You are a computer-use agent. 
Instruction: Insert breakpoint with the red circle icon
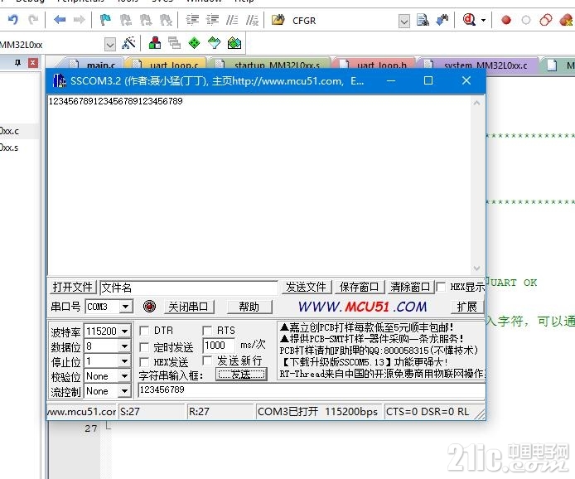(506, 20)
